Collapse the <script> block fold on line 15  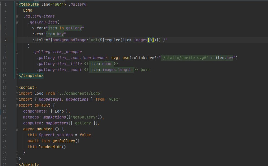coord(17,88)
